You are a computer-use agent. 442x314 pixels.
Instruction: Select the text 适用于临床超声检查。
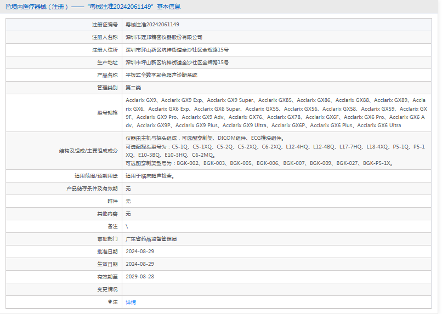pyautogui.click(x=150, y=176)
